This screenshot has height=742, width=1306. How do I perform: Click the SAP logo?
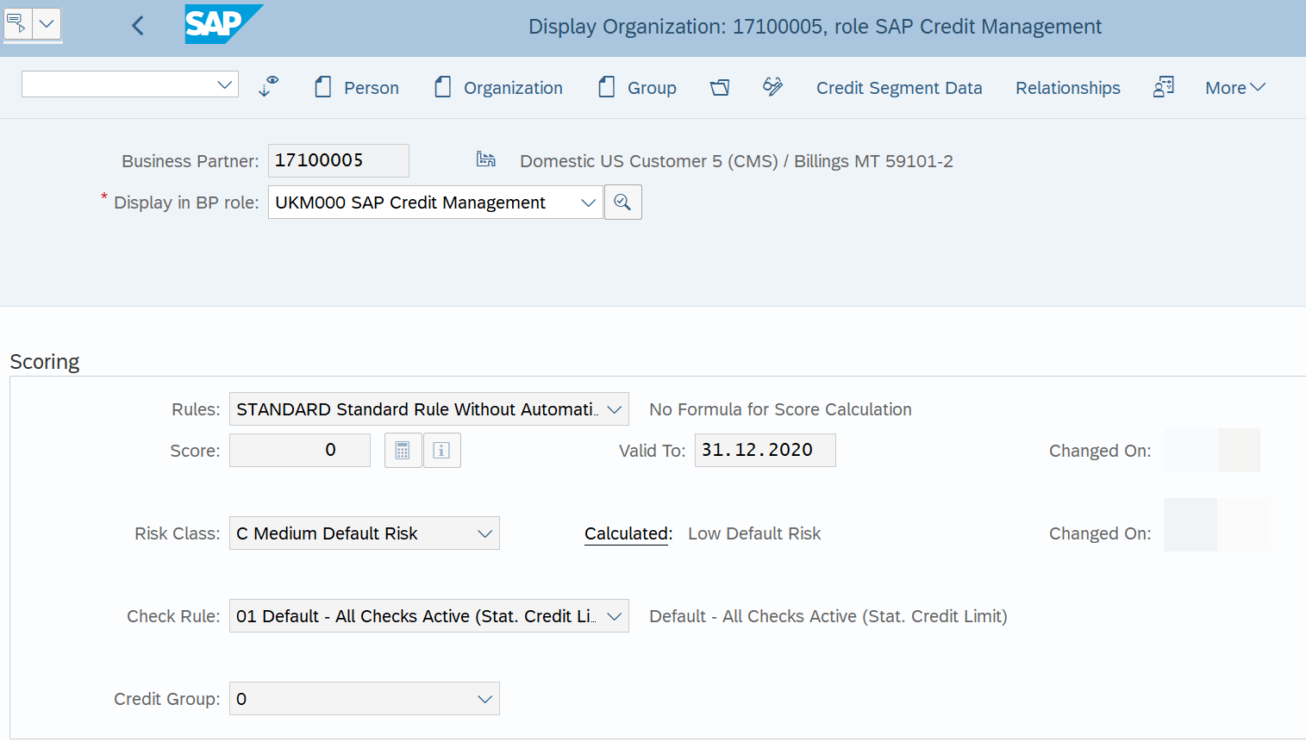(x=222, y=24)
